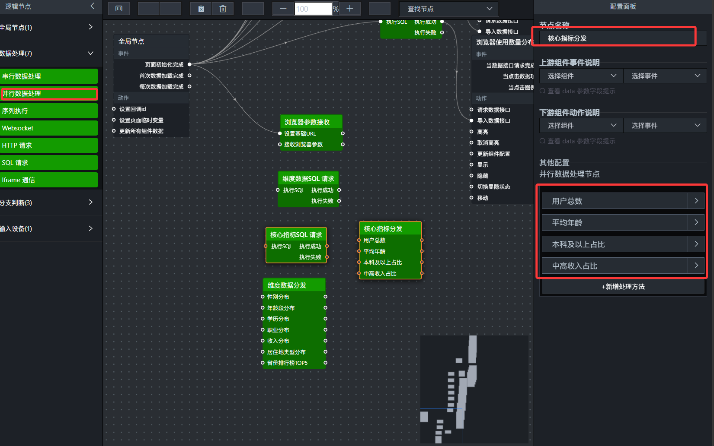Viewport: 714px width, 446px height.
Task: Click the 中高收入占比 output port on node
Action: (422, 273)
